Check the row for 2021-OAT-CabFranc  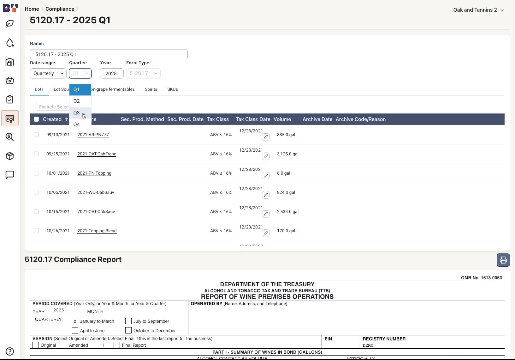(x=36, y=154)
